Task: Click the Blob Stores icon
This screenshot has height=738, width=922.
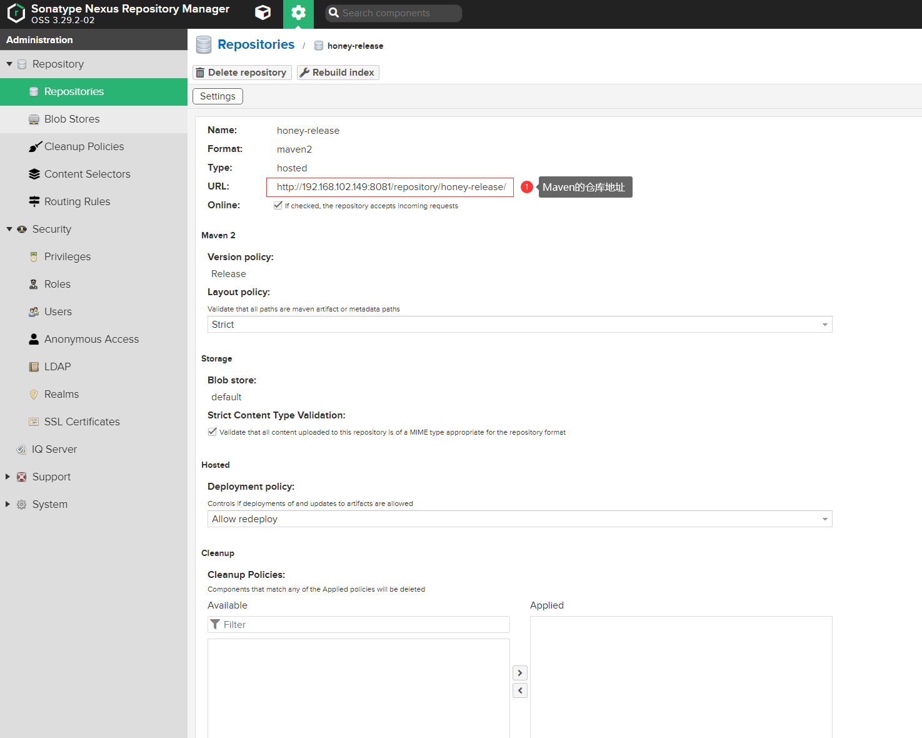Action: (34, 119)
